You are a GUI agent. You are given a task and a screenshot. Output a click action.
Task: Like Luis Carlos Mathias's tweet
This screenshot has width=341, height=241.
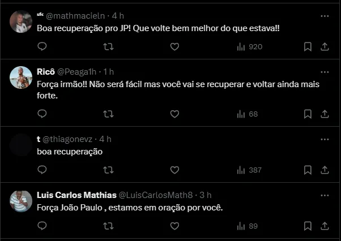coord(174,226)
